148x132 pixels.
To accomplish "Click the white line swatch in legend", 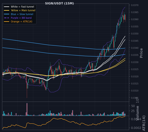I will point(7,7).
